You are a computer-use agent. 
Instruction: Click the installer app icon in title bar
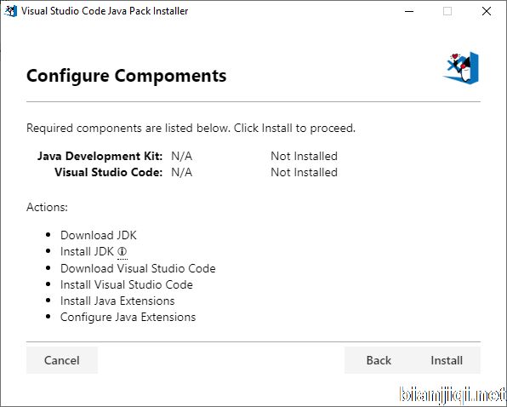click(x=10, y=11)
